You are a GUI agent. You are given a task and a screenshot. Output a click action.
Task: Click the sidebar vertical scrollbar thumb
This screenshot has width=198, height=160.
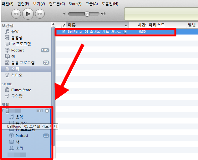click(53, 86)
